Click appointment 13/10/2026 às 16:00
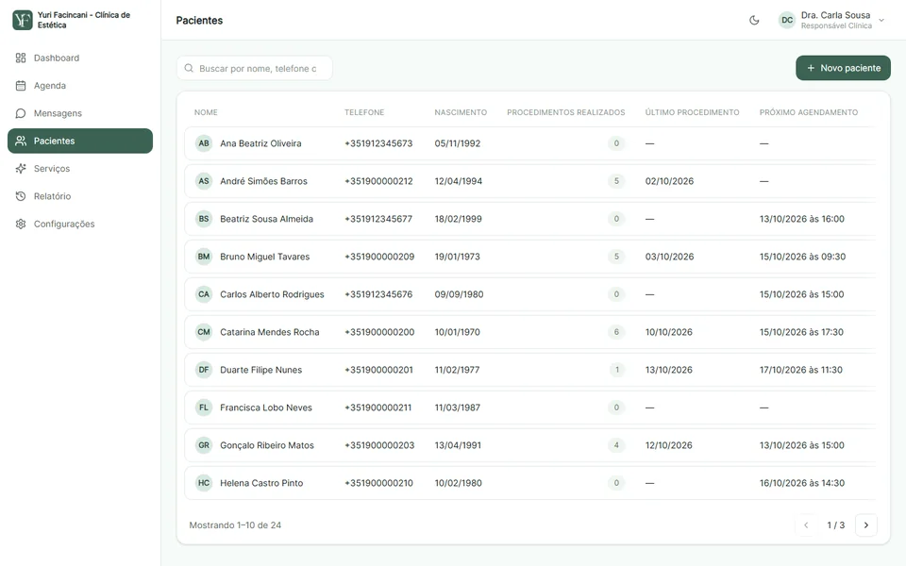Image resolution: width=906 pixels, height=566 pixels. pyautogui.click(x=801, y=219)
